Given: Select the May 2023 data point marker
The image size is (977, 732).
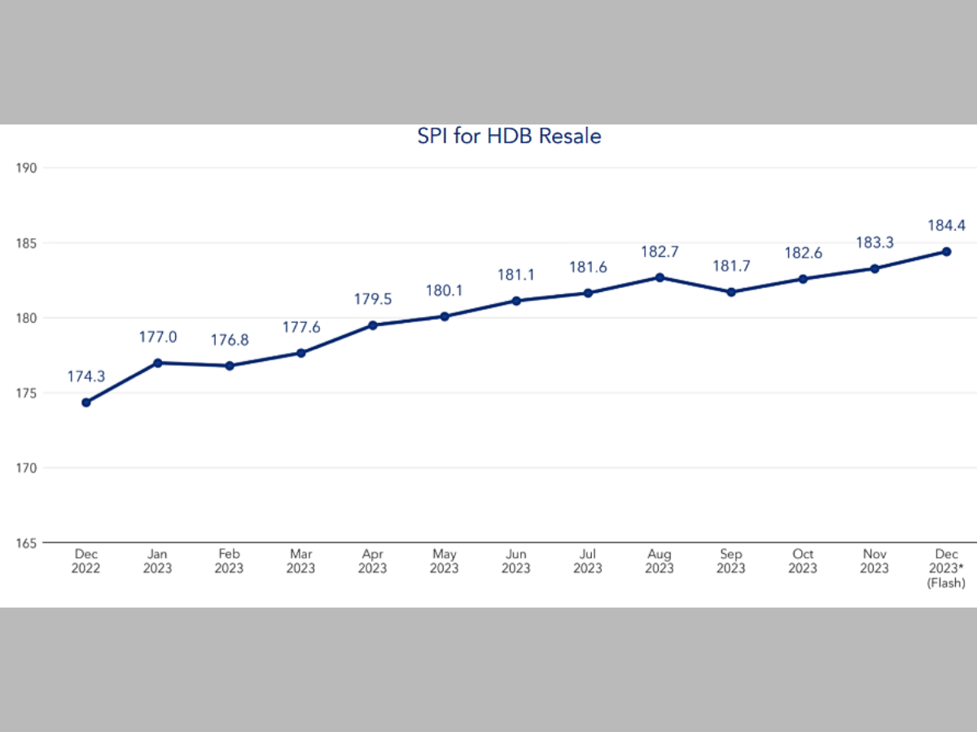Looking at the screenshot, I should [x=445, y=316].
